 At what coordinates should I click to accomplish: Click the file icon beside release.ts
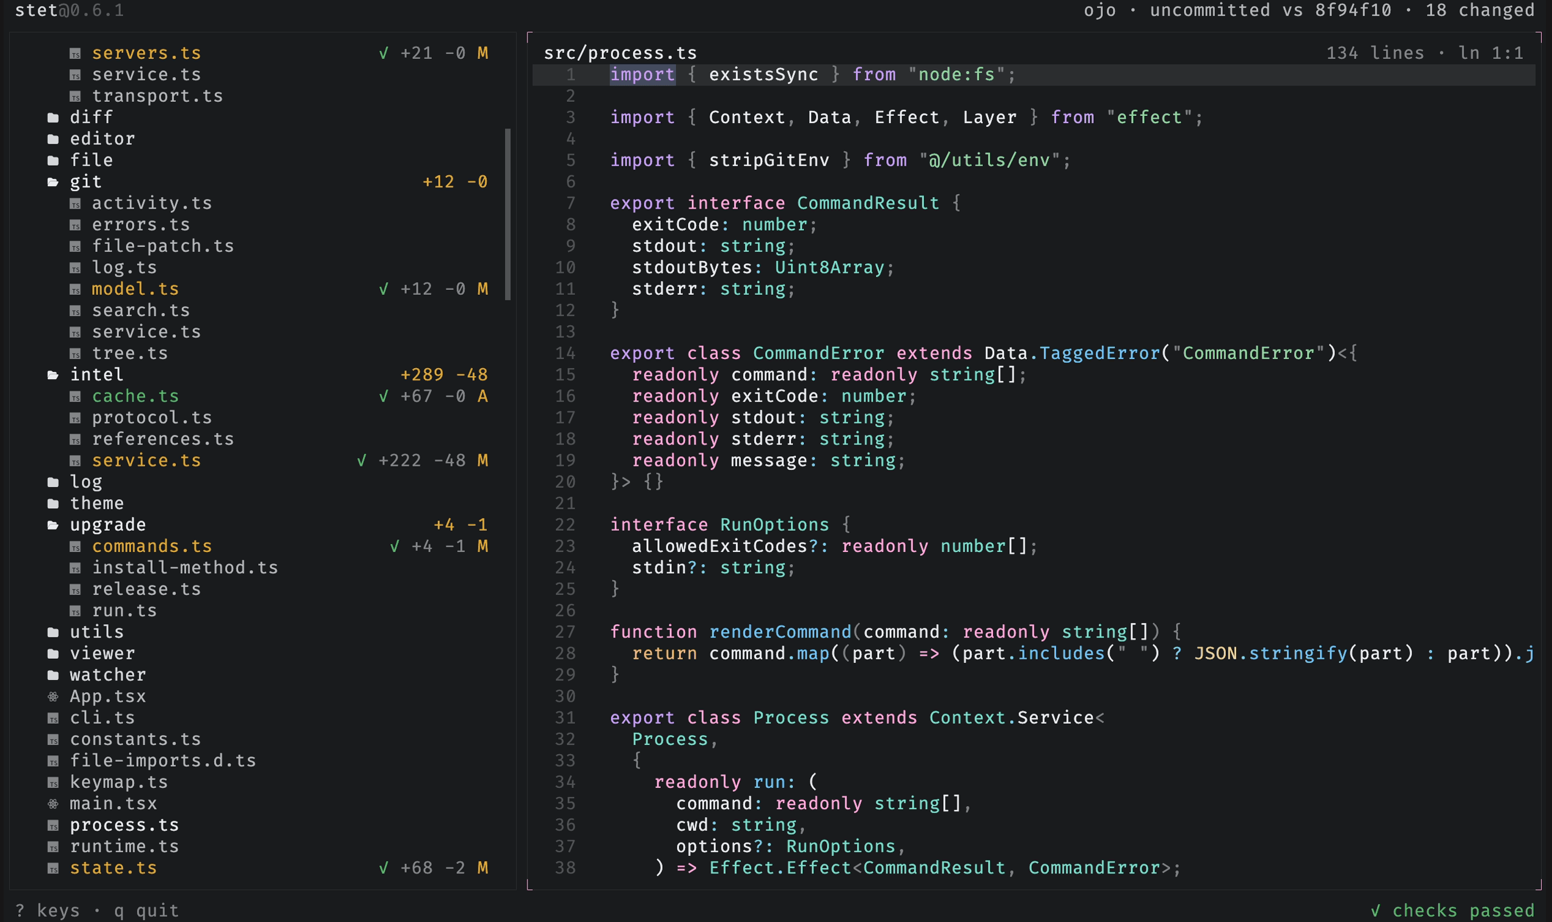[75, 590]
